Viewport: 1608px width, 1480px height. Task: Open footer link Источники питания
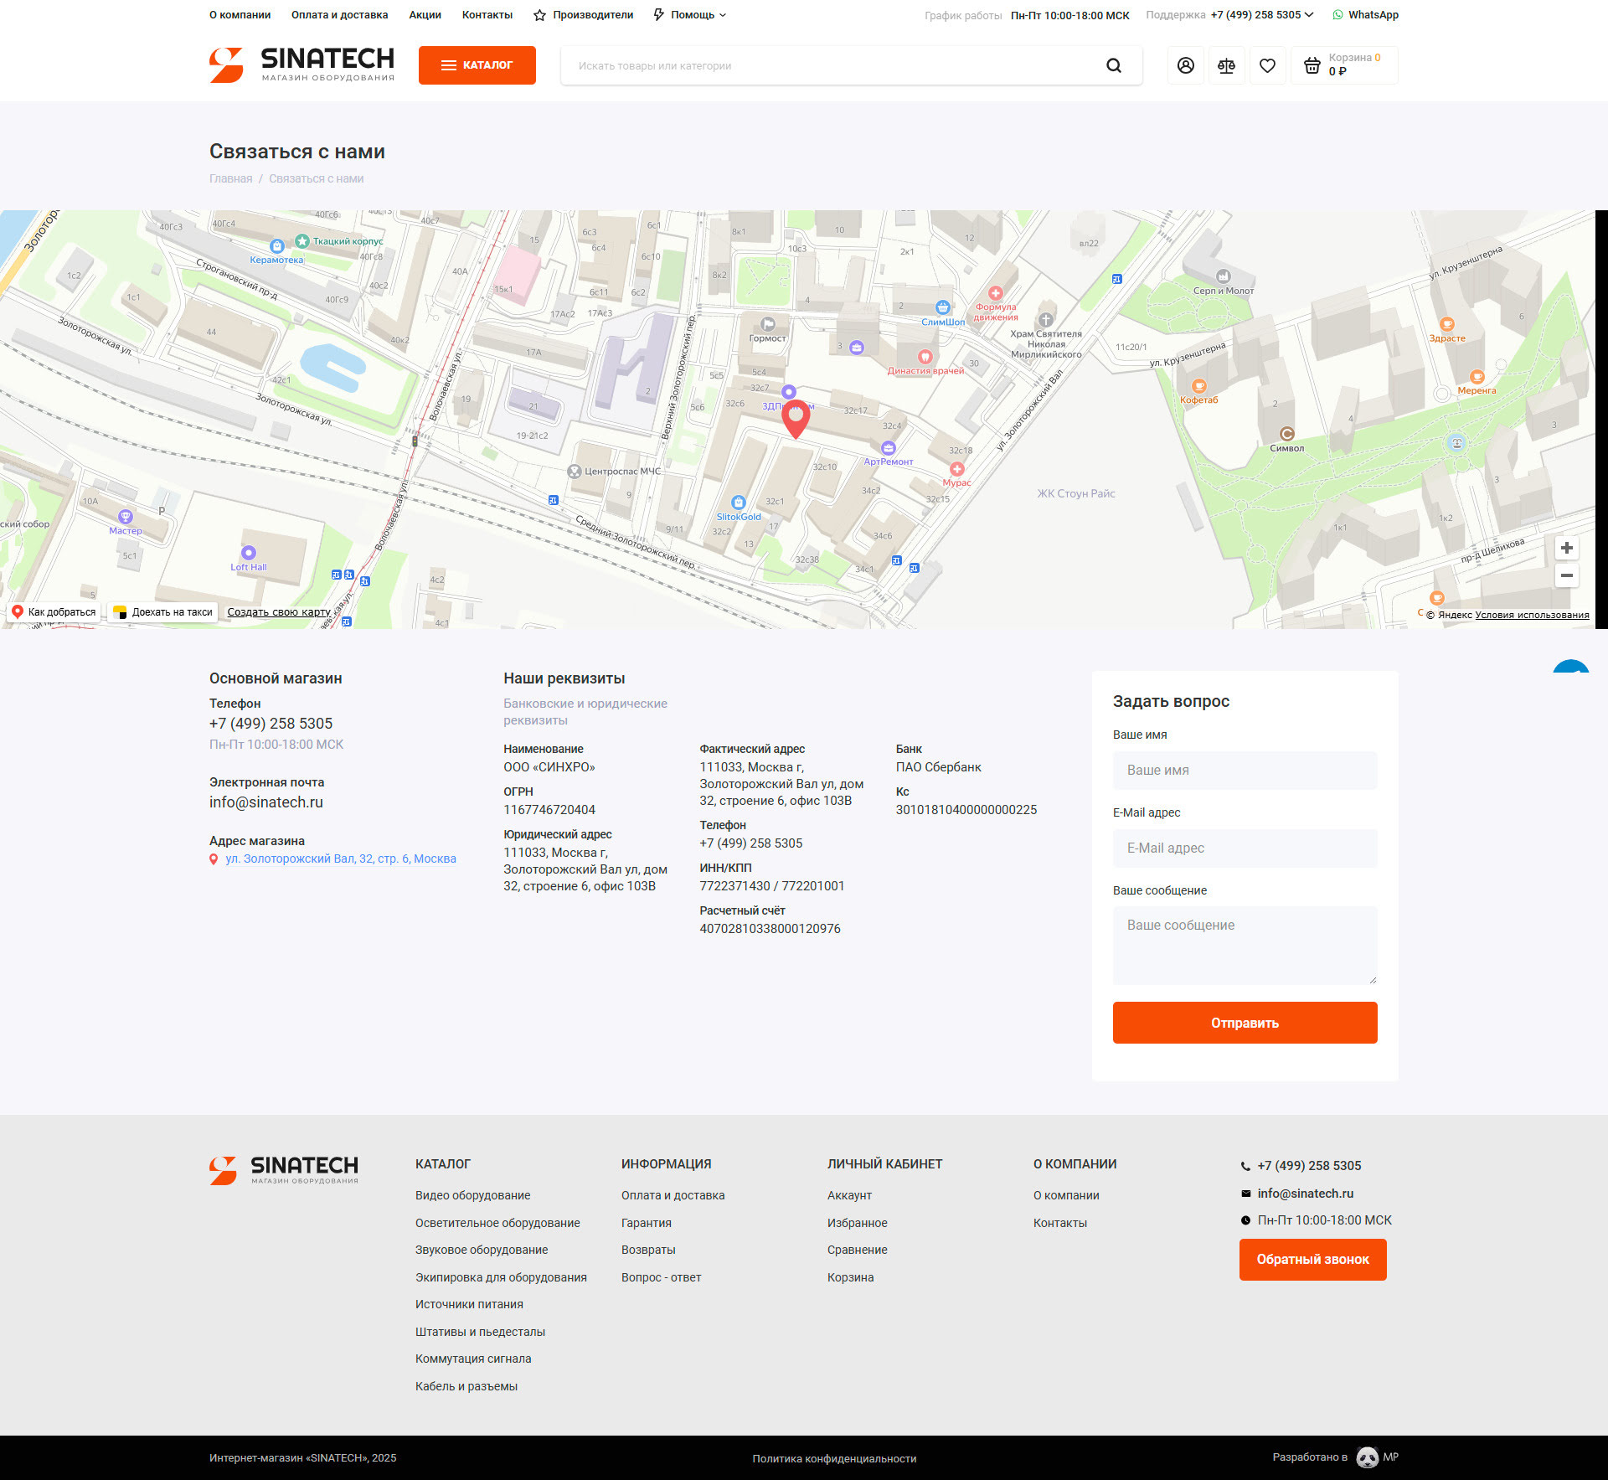point(469,1304)
